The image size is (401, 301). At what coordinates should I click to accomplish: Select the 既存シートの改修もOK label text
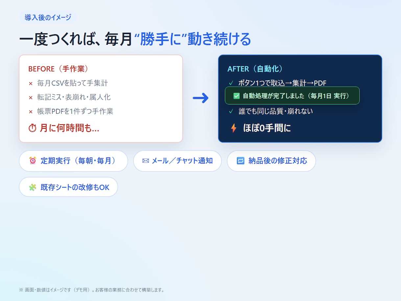click(75, 187)
